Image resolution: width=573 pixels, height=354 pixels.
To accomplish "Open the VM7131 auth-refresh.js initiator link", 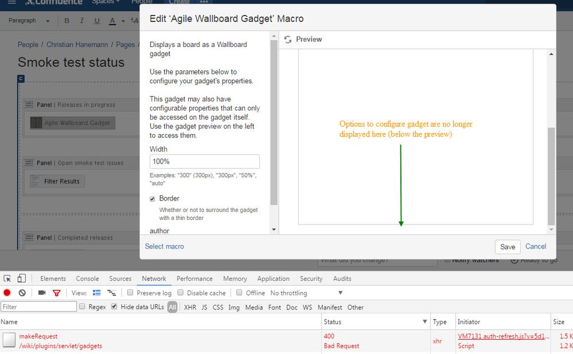I will (504, 336).
